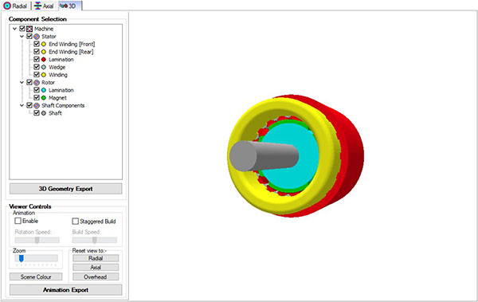Screen dimensions: 478x302
Task: Click the Wedge component color icon
Action: click(x=44, y=67)
